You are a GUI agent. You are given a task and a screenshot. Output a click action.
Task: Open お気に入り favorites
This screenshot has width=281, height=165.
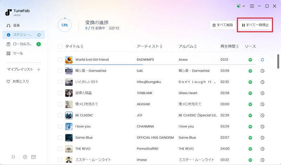pos(18,81)
